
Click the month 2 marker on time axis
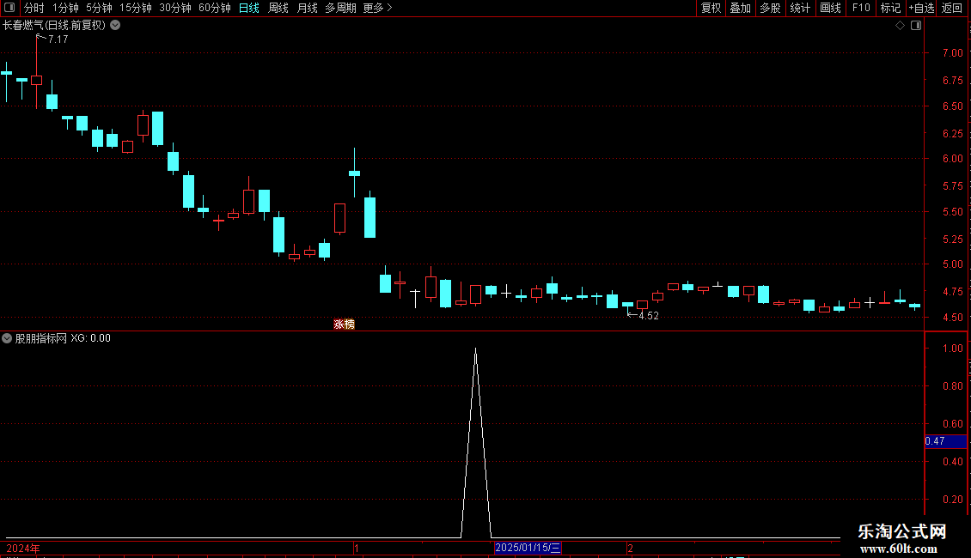point(630,548)
